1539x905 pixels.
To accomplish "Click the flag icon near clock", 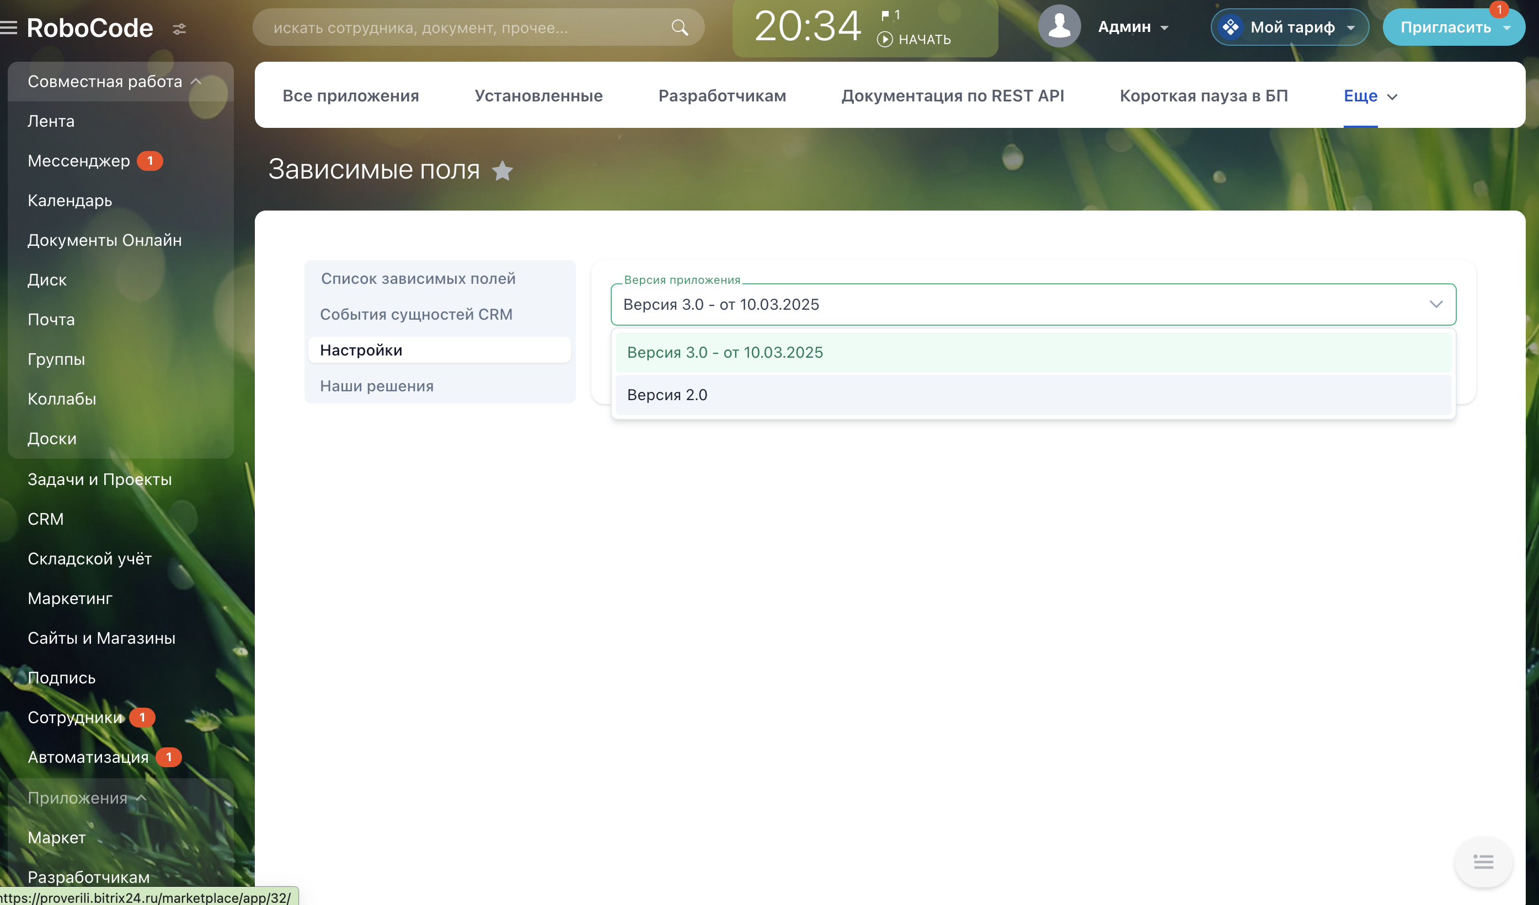I will pyautogui.click(x=885, y=15).
